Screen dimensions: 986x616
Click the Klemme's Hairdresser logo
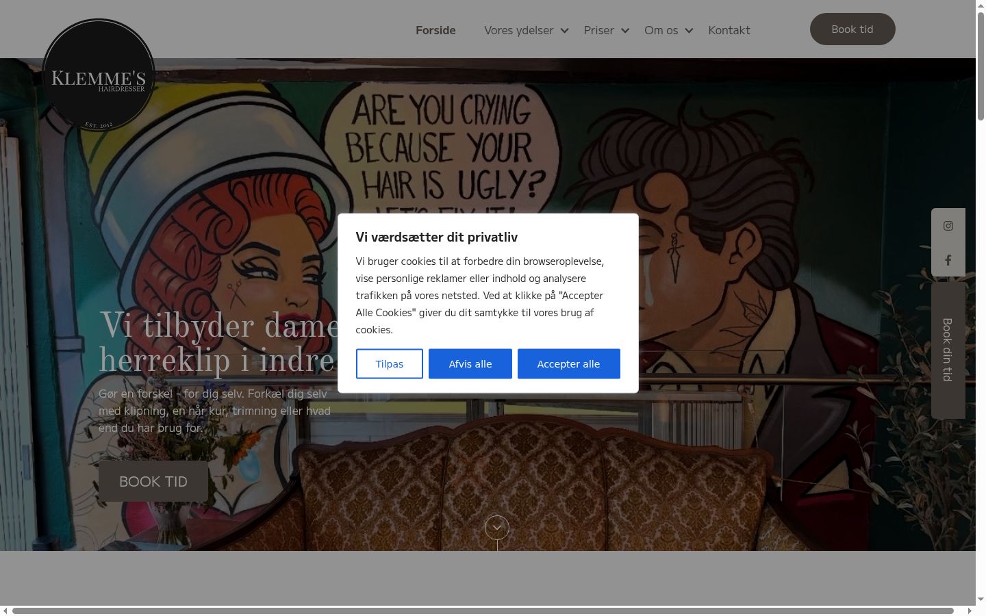[99, 76]
